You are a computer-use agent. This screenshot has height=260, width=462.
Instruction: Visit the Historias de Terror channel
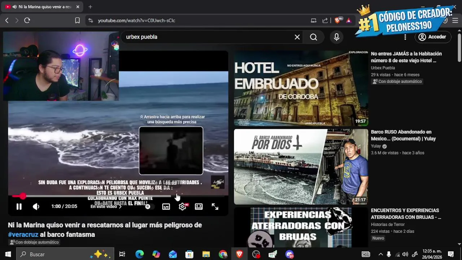388,225
